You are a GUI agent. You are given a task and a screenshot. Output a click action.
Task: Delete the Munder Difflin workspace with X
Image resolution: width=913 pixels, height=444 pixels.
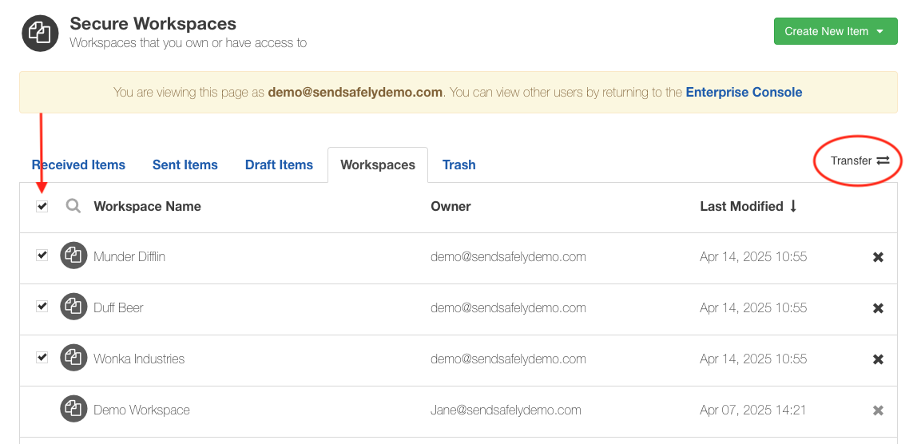(x=878, y=256)
